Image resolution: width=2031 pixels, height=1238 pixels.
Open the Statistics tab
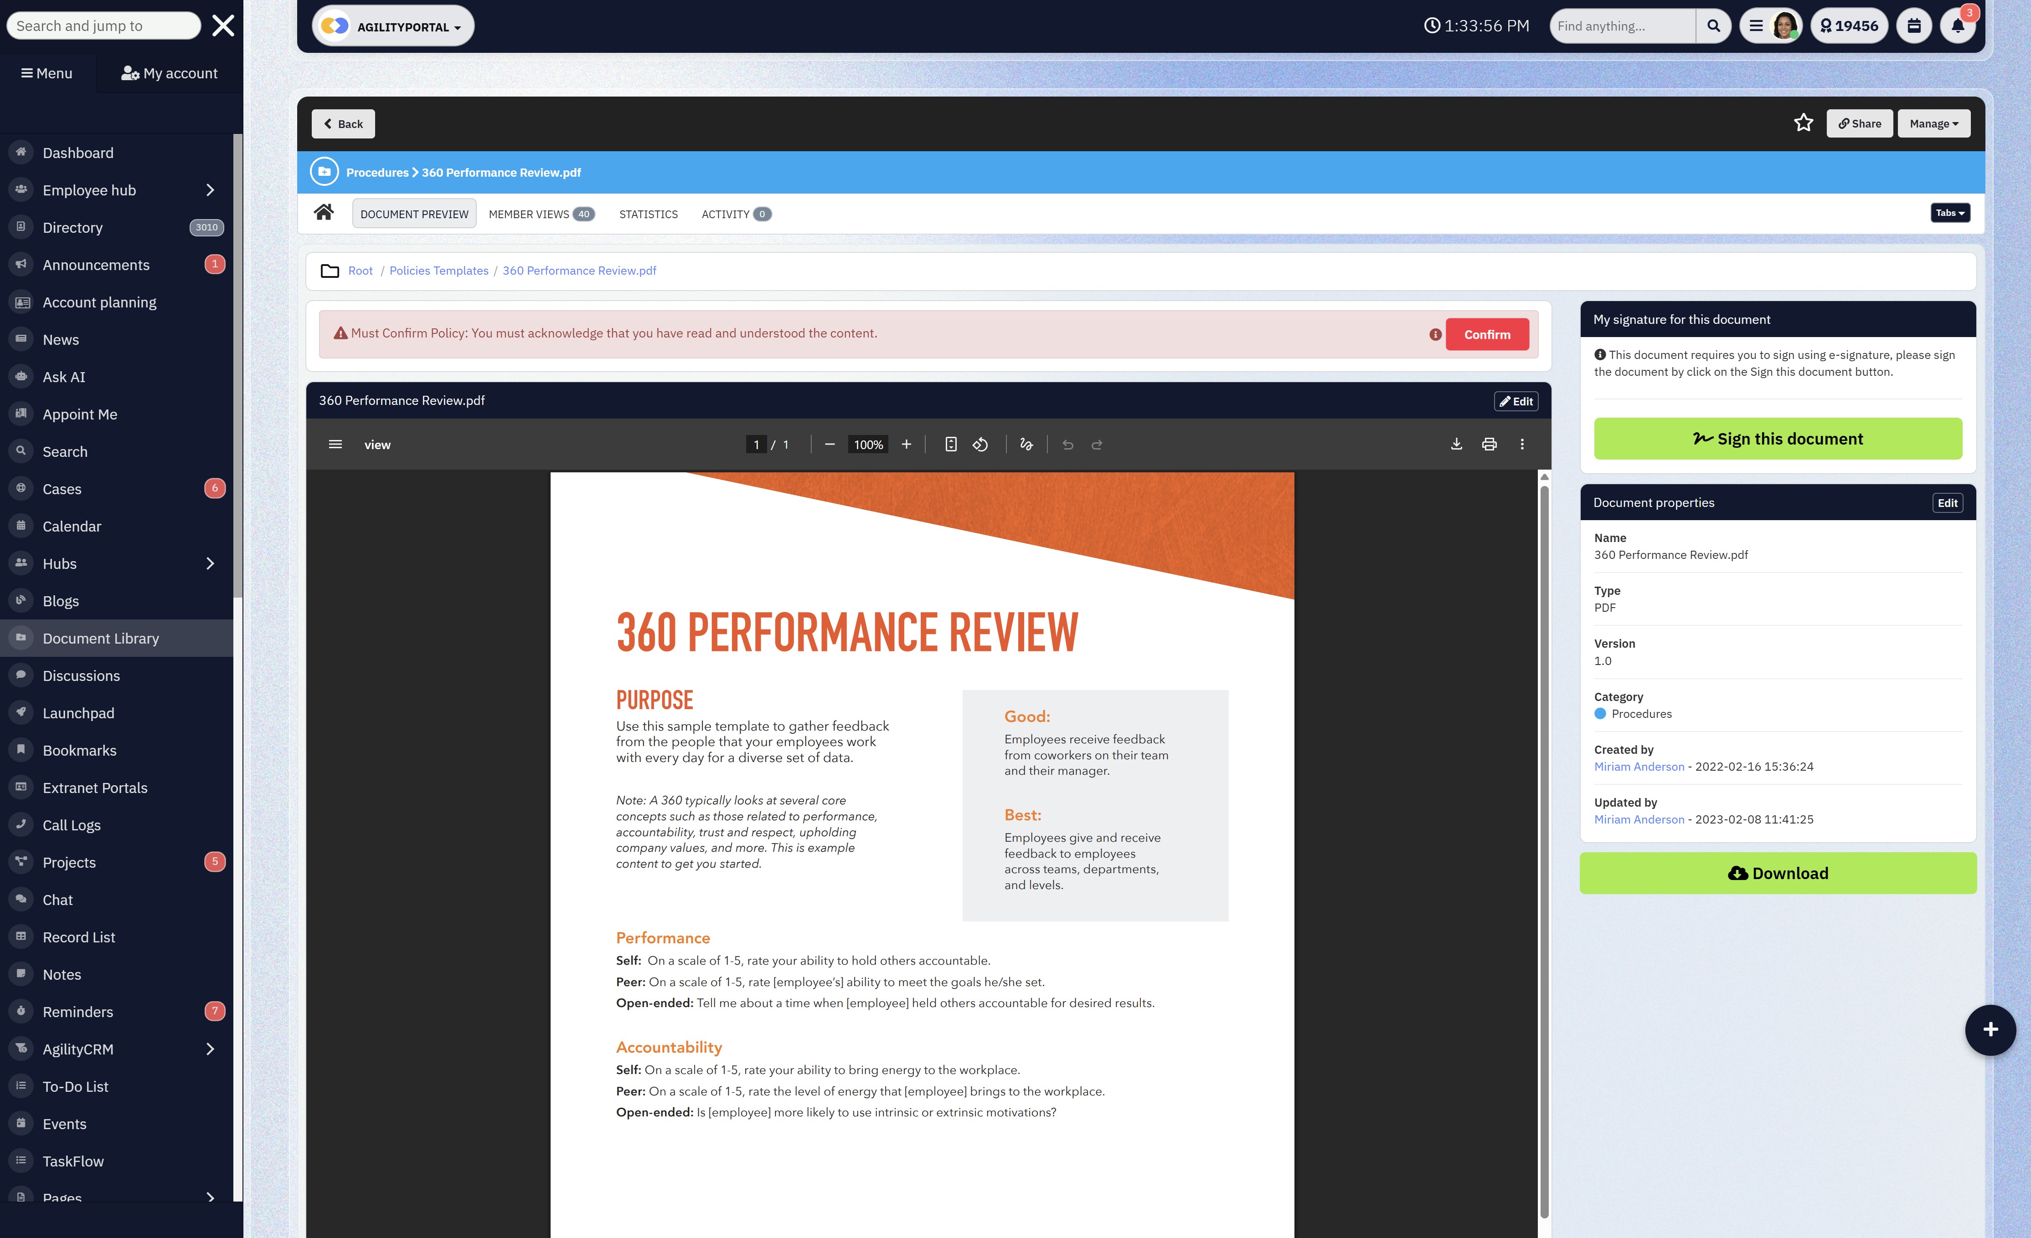[x=648, y=214]
